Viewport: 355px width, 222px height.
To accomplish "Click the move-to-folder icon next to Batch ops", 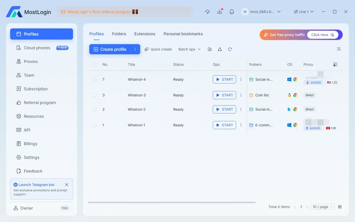I will tap(209, 49).
